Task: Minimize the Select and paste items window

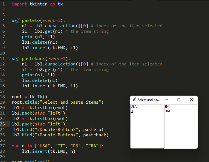Action: coord(167,100)
